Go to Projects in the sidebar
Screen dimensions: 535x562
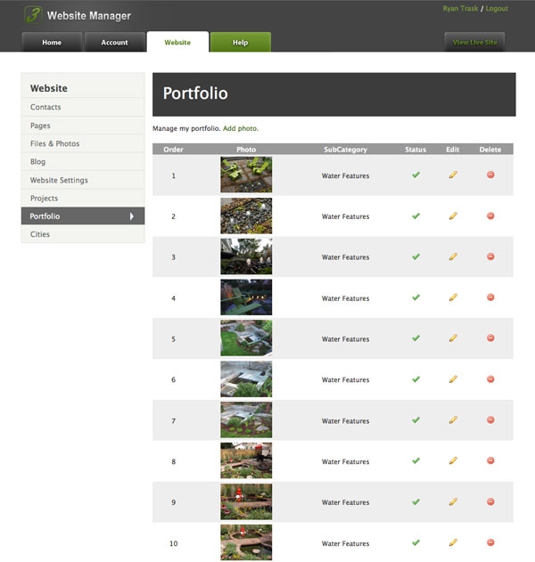83,198
